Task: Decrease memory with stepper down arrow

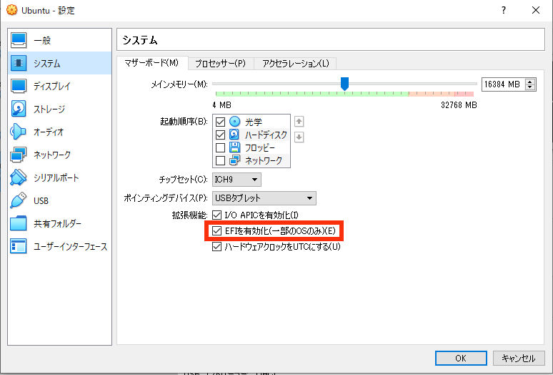Action: (529, 87)
